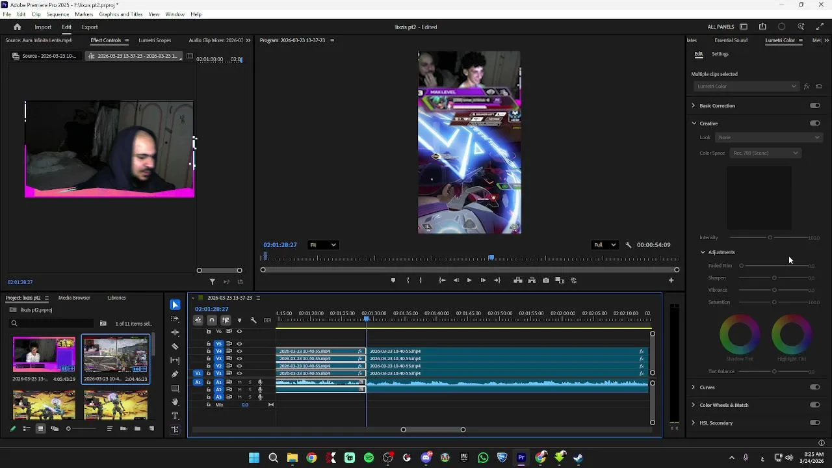Toggle Linked Selection button in timeline
The width and height of the screenshot is (832, 468).
point(226,320)
